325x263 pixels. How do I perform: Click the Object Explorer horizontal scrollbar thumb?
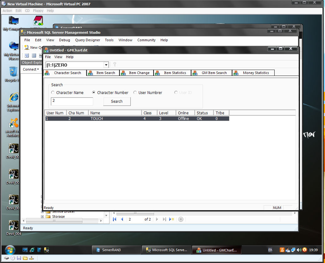[54, 221]
